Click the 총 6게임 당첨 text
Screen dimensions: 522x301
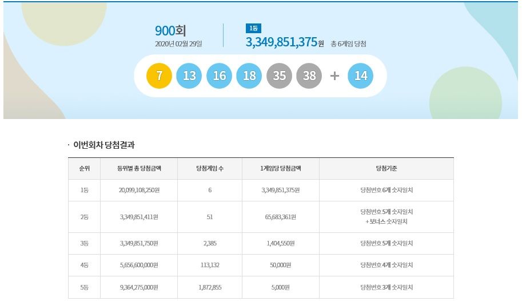(x=348, y=44)
